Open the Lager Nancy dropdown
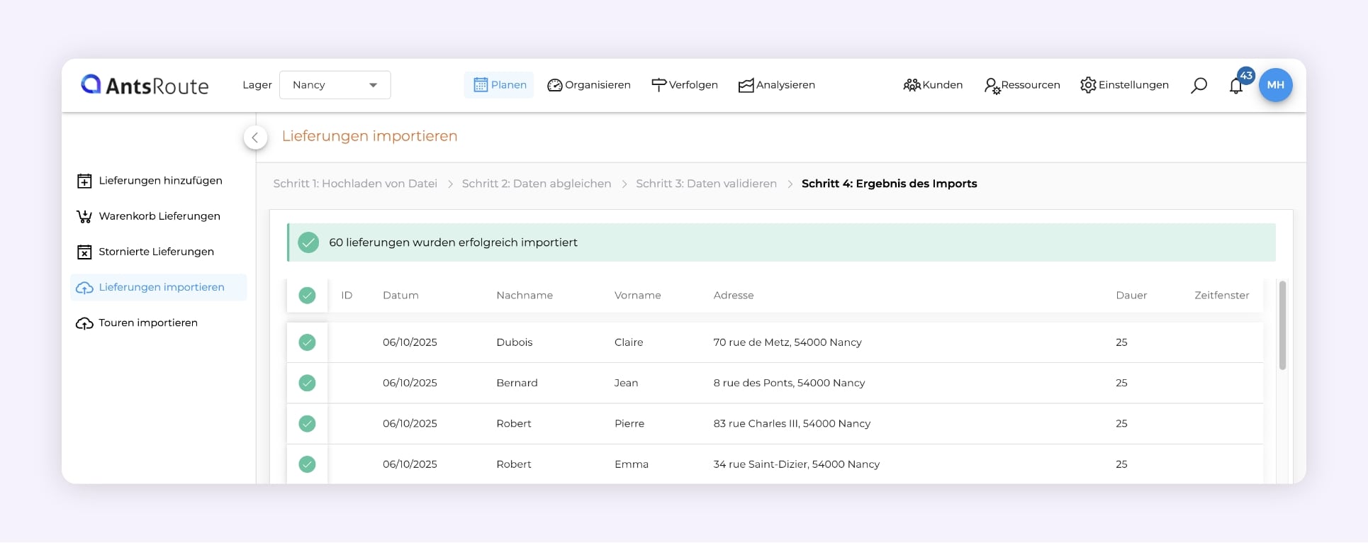Image resolution: width=1368 pixels, height=543 pixels. [335, 85]
